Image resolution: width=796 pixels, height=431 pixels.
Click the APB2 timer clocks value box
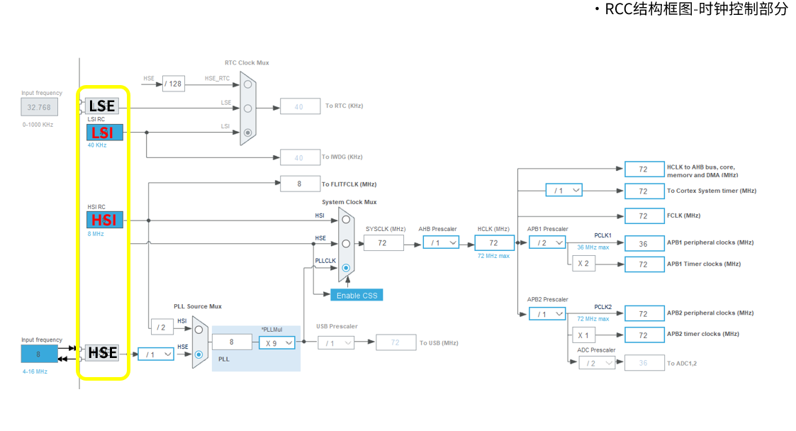click(x=644, y=335)
